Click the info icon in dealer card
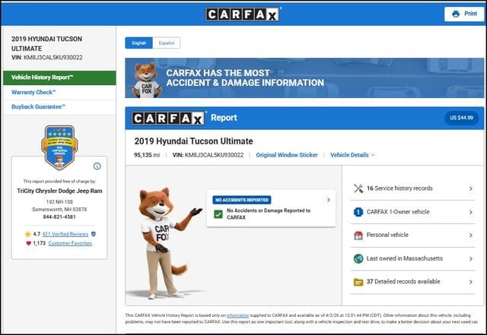This screenshot has height=335, width=487. 97,166
